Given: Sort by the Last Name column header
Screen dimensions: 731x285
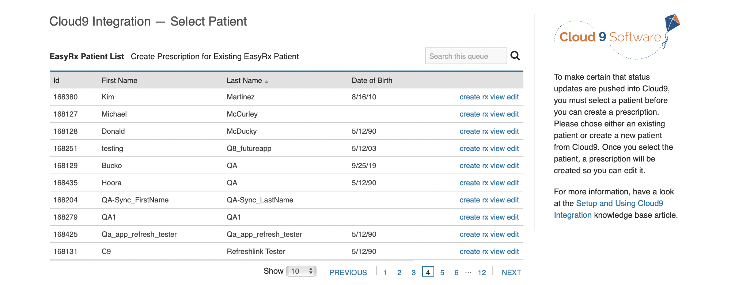Looking at the screenshot, I should 247,80.
